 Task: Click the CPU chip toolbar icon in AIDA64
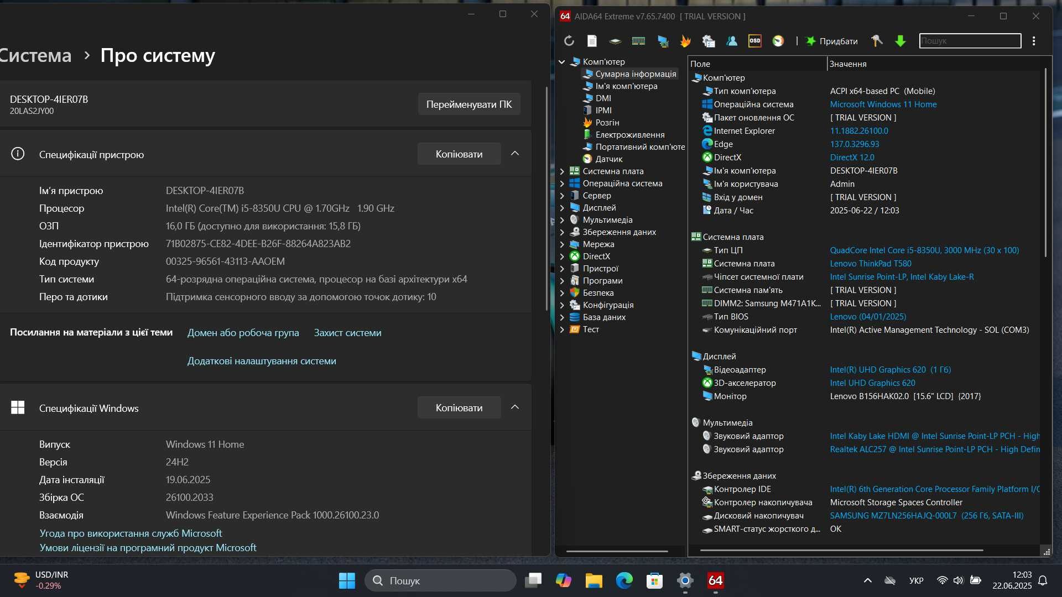[615, 41]
